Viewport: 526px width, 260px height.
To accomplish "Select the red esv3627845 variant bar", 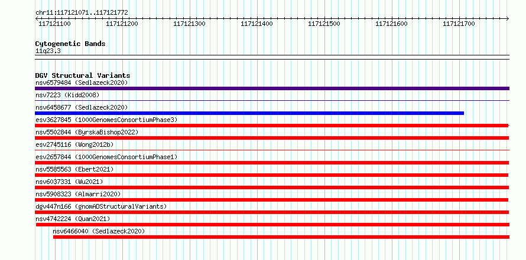I will tap(272, 126).
